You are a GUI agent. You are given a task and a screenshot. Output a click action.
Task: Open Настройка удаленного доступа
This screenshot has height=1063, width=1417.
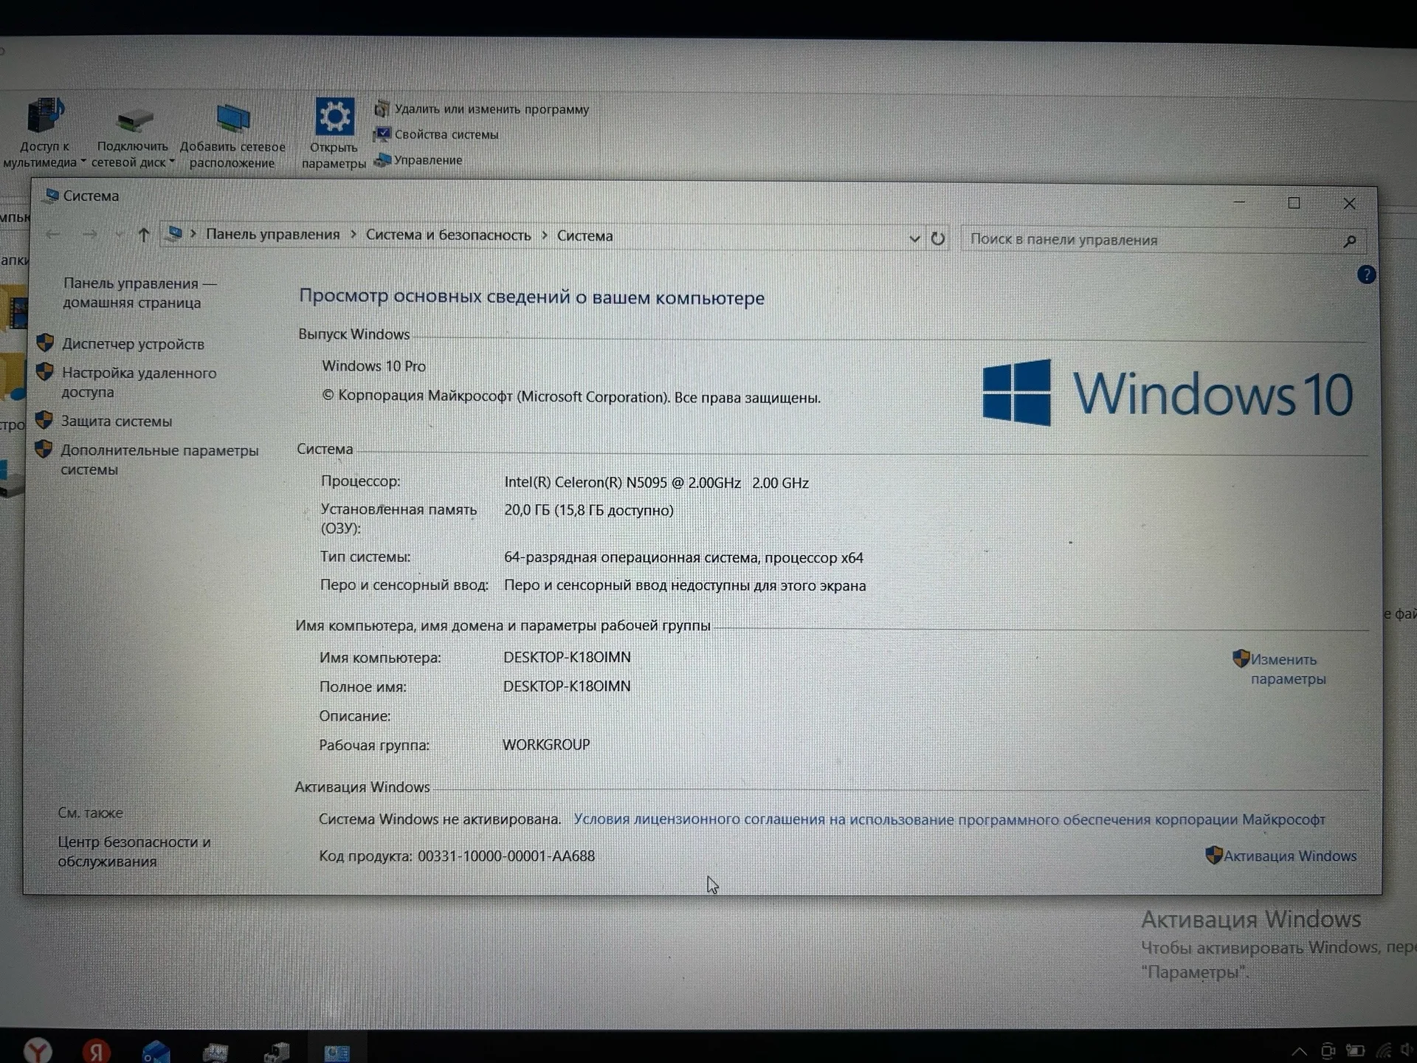(139, 382)
